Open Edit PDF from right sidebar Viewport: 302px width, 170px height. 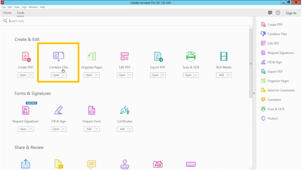(270, 43)
